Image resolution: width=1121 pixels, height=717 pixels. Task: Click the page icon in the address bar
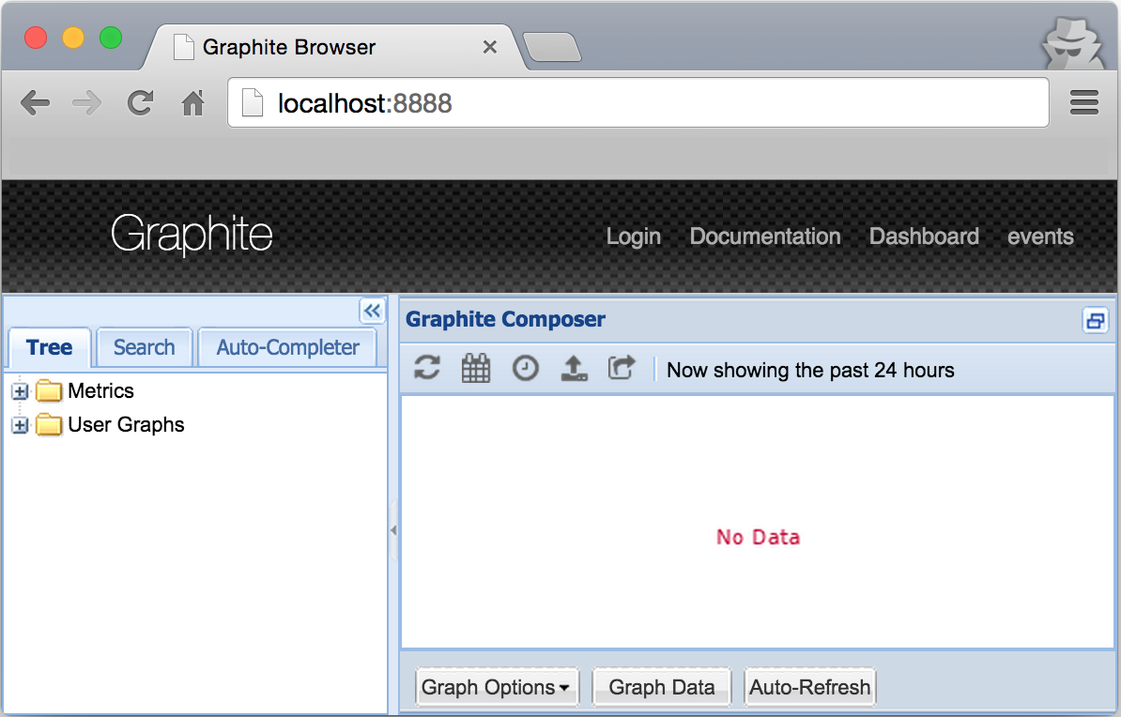coord(253,103)
